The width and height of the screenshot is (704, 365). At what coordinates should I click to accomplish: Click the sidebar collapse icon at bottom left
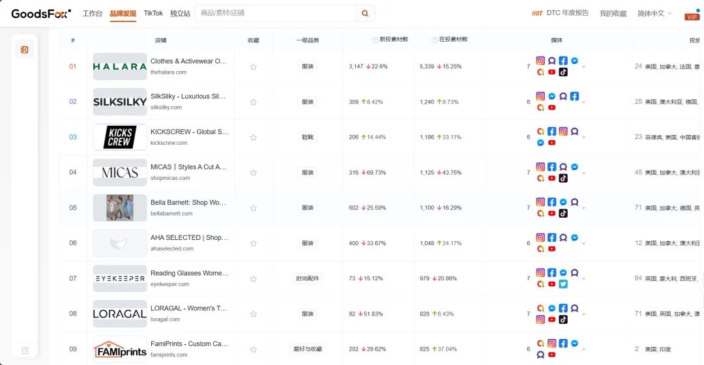pyautogui.click(x=25, y=350)
